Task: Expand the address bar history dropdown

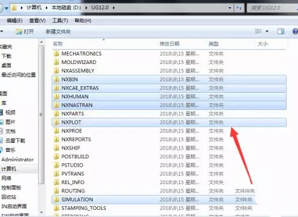Action: [230, 8]
